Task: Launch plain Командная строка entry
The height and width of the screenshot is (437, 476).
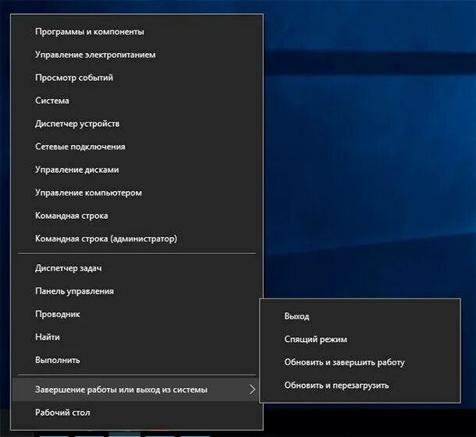Action: tap(137, 216)
